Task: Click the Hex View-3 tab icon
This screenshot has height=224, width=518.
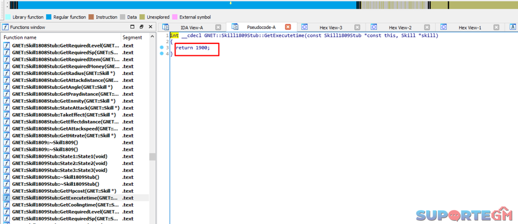Action: pyautogui.click(x=305, y=27)
